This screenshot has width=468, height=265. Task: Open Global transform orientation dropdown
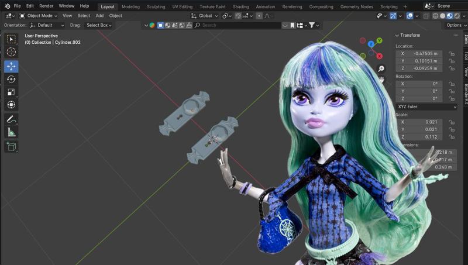click(x=204, y=16)
